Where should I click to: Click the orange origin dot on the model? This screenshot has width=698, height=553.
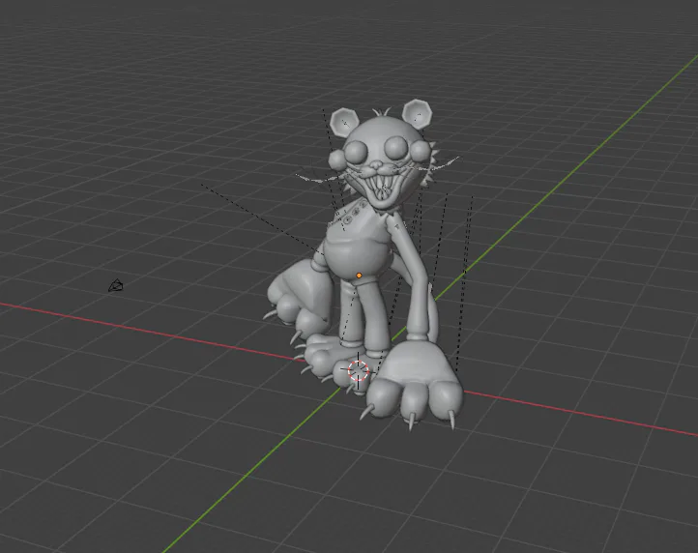point(360,276)
